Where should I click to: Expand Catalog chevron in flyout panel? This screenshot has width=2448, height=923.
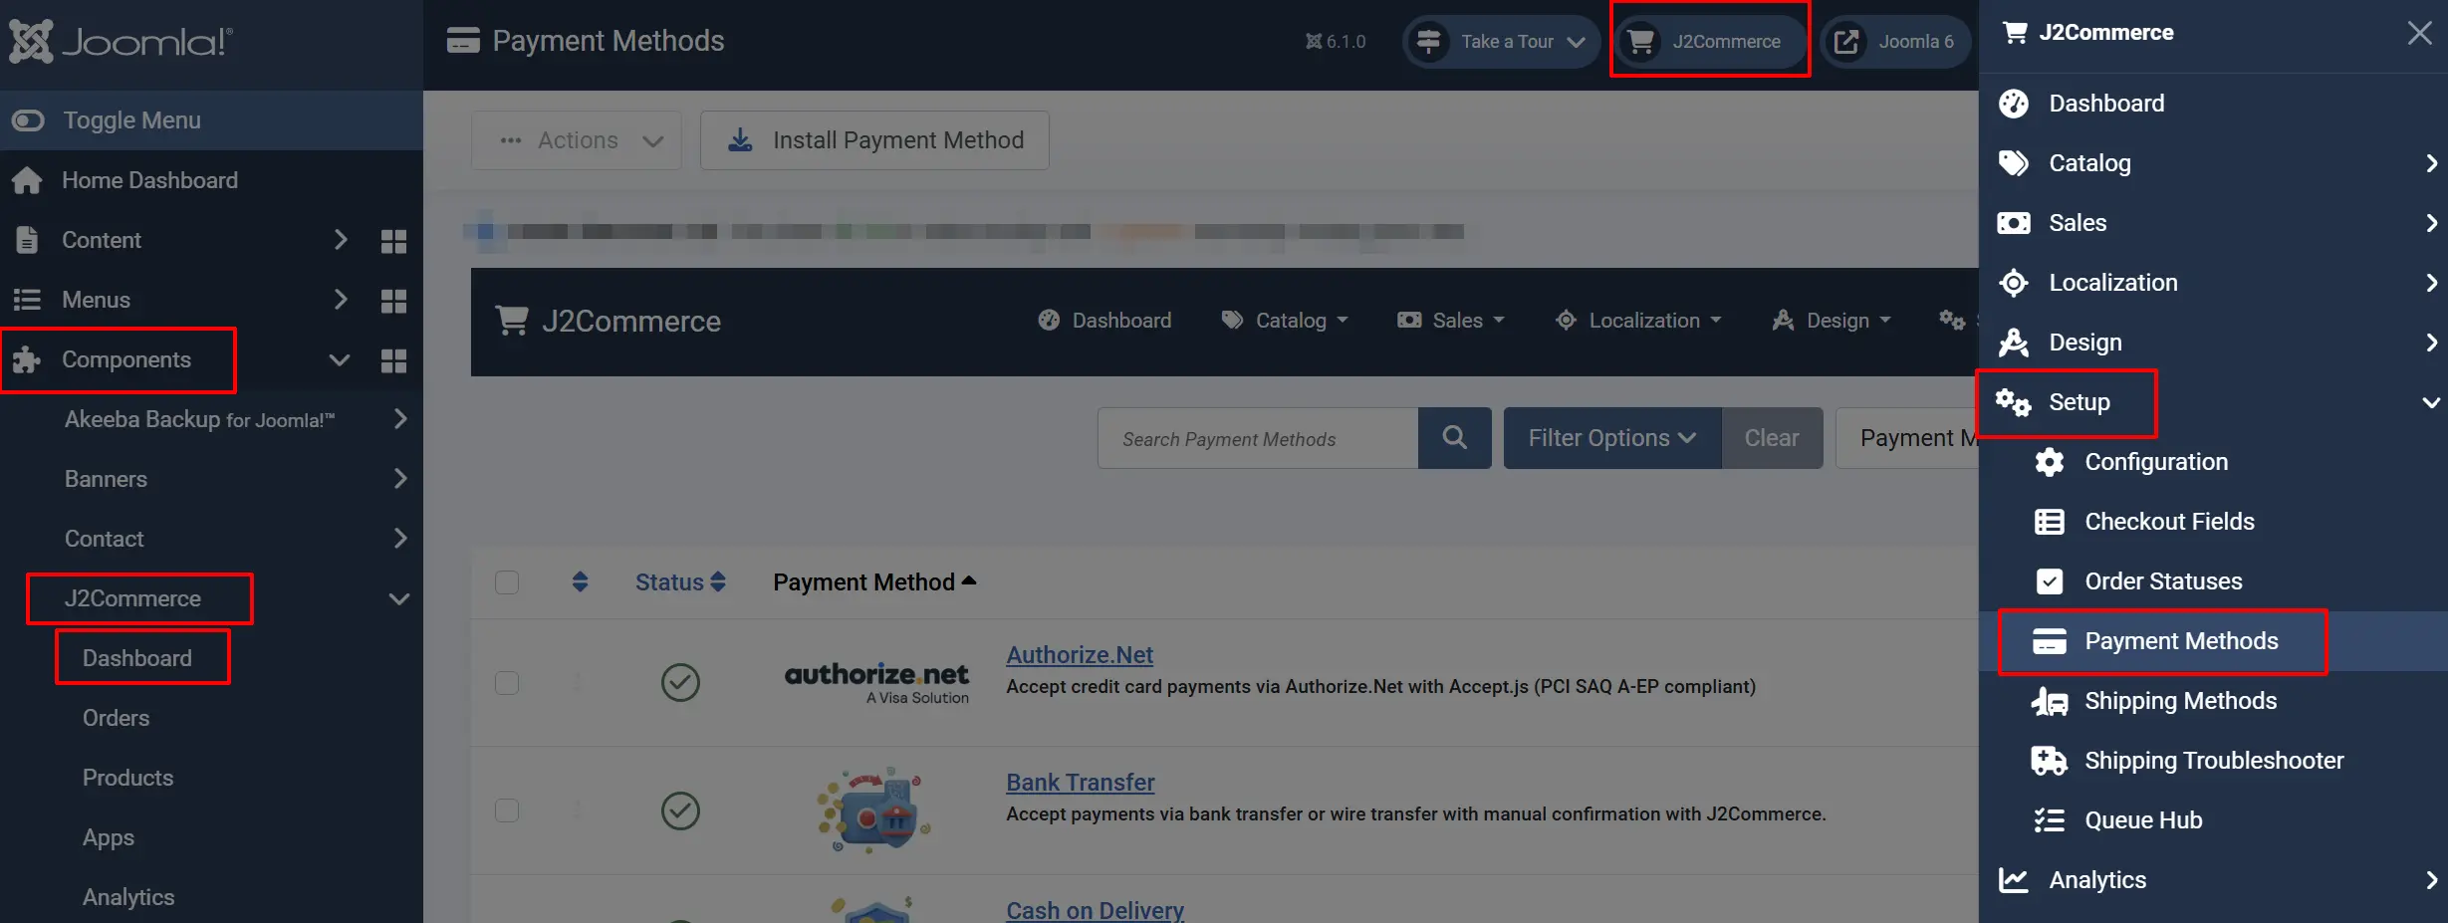point(2431,163)
